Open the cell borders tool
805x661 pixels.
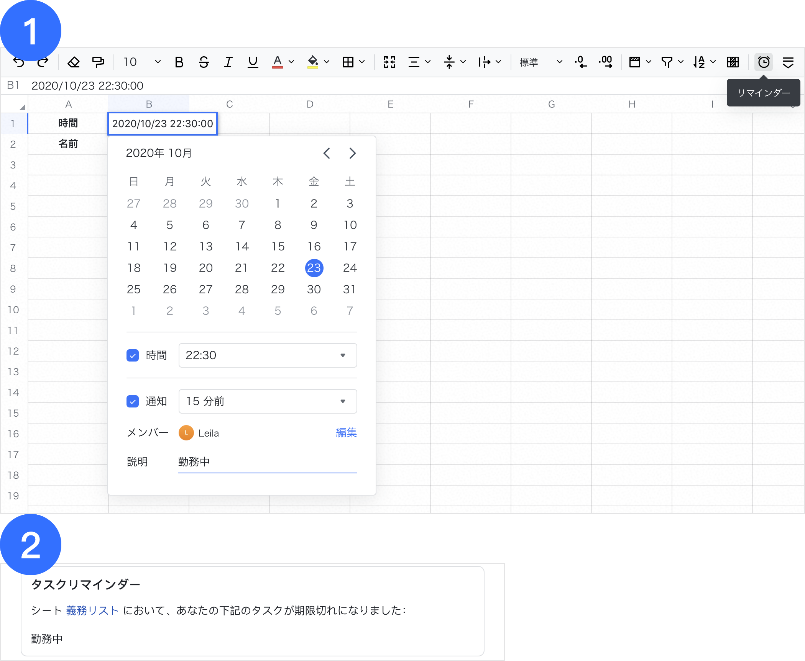(348, 62)
